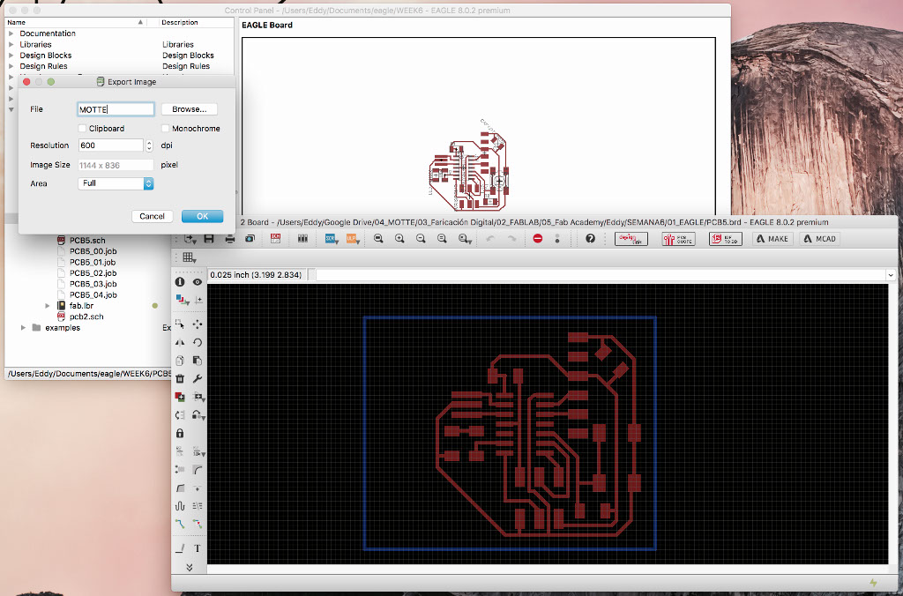
Task: Enable the Clipboard checkbox
Action: pos(82,129)
